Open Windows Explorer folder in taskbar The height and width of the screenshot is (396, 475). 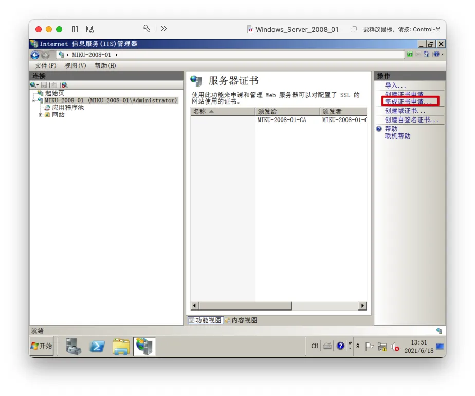121,346
